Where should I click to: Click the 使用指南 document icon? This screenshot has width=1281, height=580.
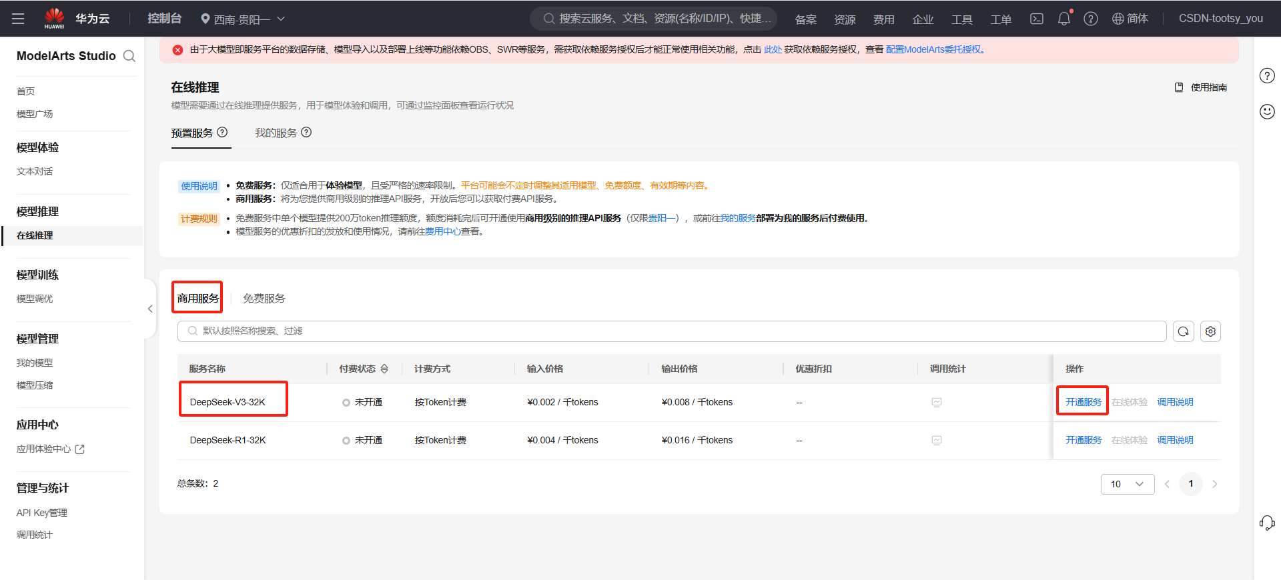tap(1179, 87)
